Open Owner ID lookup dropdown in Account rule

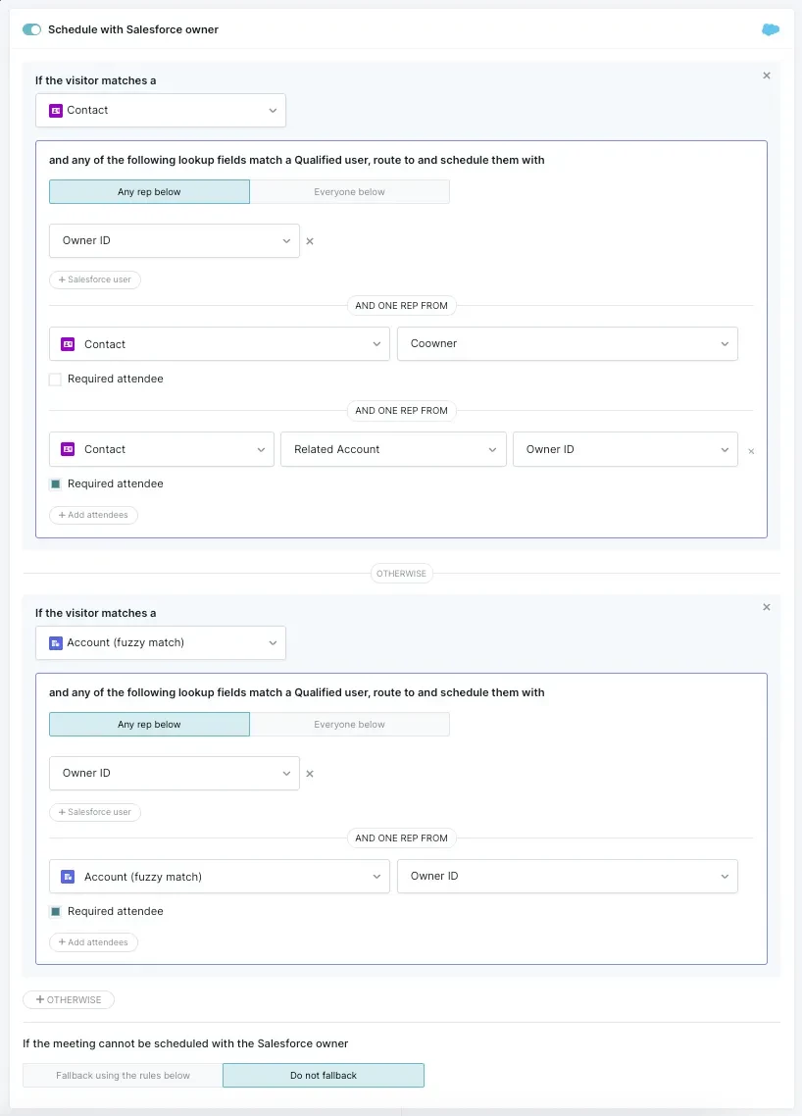(175, 773)
